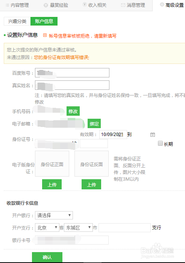Click the 绑定 button next to email
This screenshot has height=263, width=185.
coord(94,124)
